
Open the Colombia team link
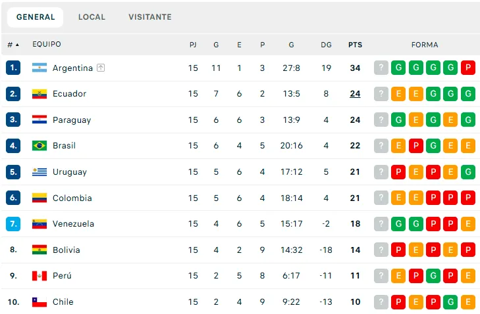[72, 198]
